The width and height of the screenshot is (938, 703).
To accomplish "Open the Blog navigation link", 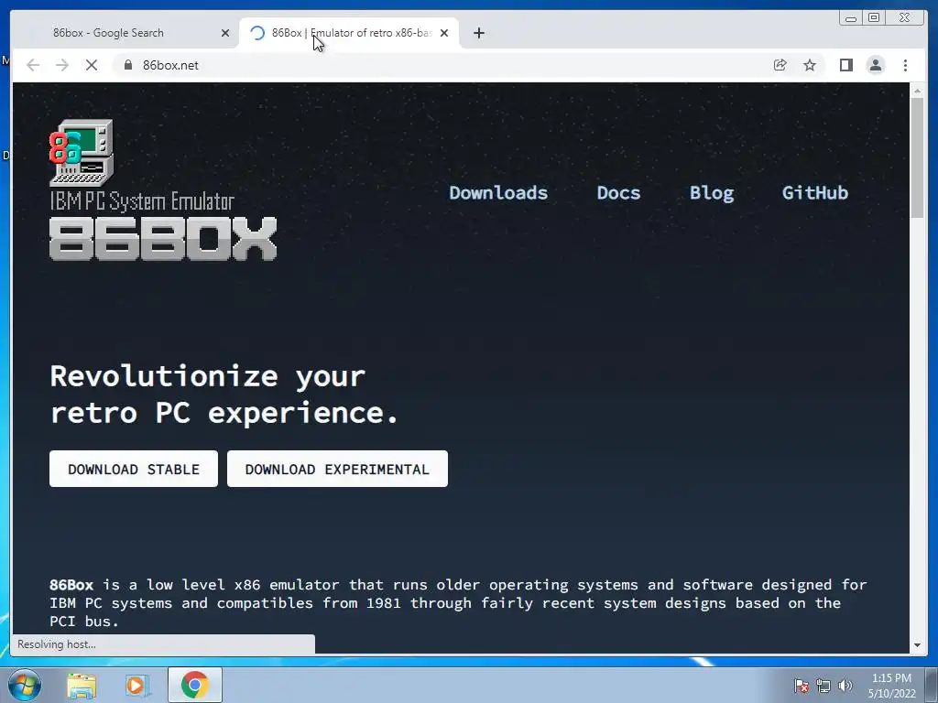I will point(711,192).
